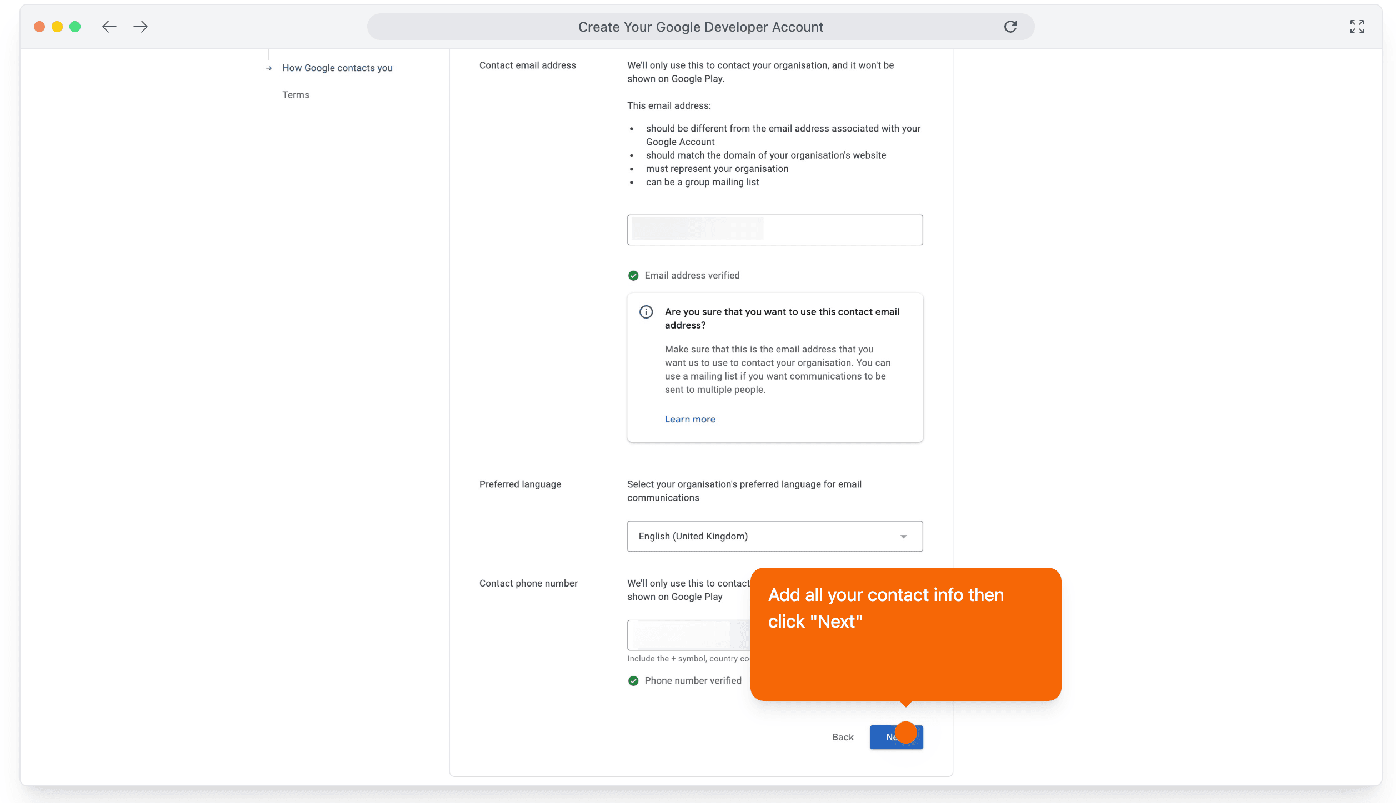
Task: Click the Back button
Action: 842,738
